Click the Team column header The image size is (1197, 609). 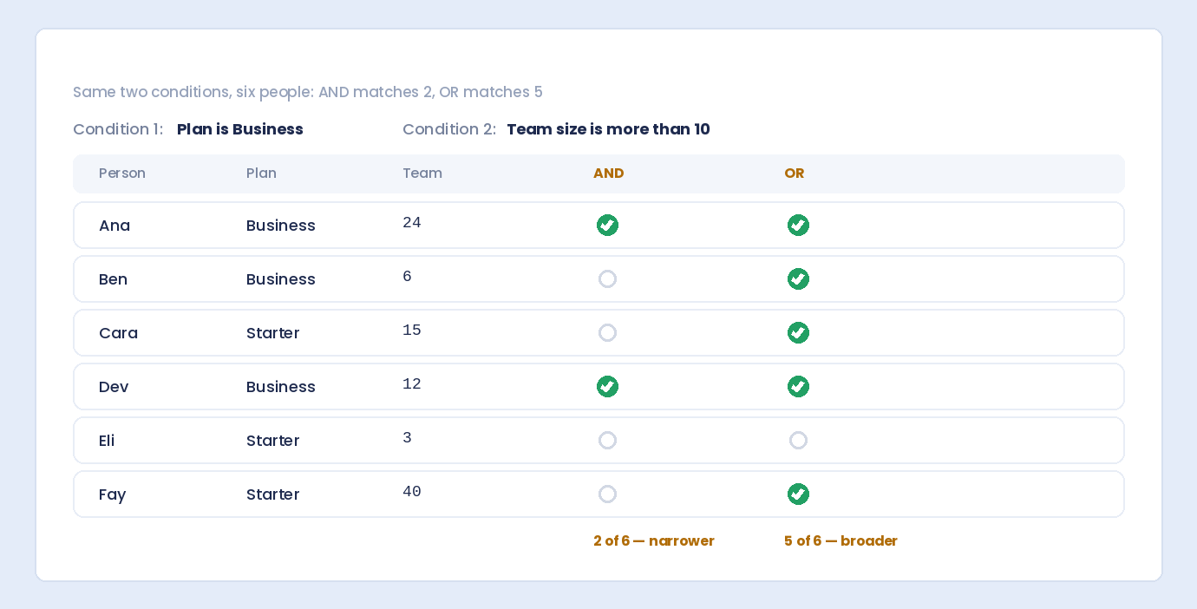click(422, 174)
